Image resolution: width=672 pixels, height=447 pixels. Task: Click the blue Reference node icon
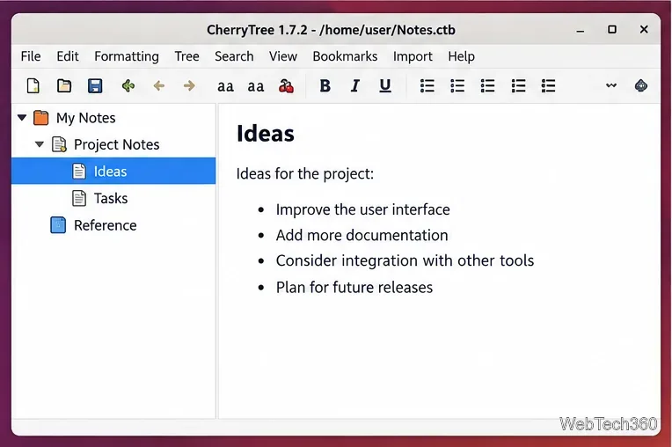tap(58, 225)
